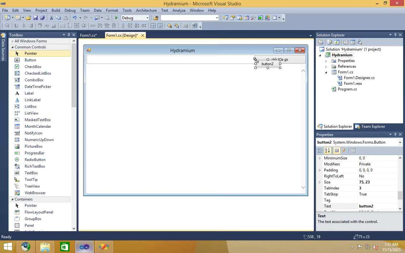
Task: Collapse the Containers toolbox group
Action: coord(13,199)
